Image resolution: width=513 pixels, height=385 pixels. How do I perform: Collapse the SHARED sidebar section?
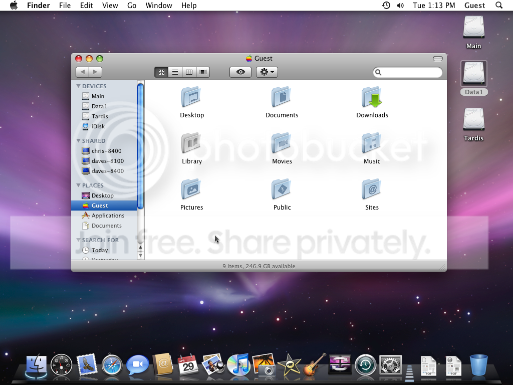click(78, 141)
